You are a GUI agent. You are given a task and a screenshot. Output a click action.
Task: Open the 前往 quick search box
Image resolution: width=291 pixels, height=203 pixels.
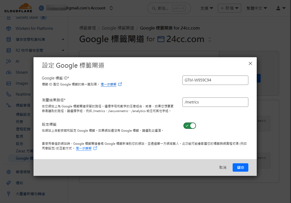[169, 8]
